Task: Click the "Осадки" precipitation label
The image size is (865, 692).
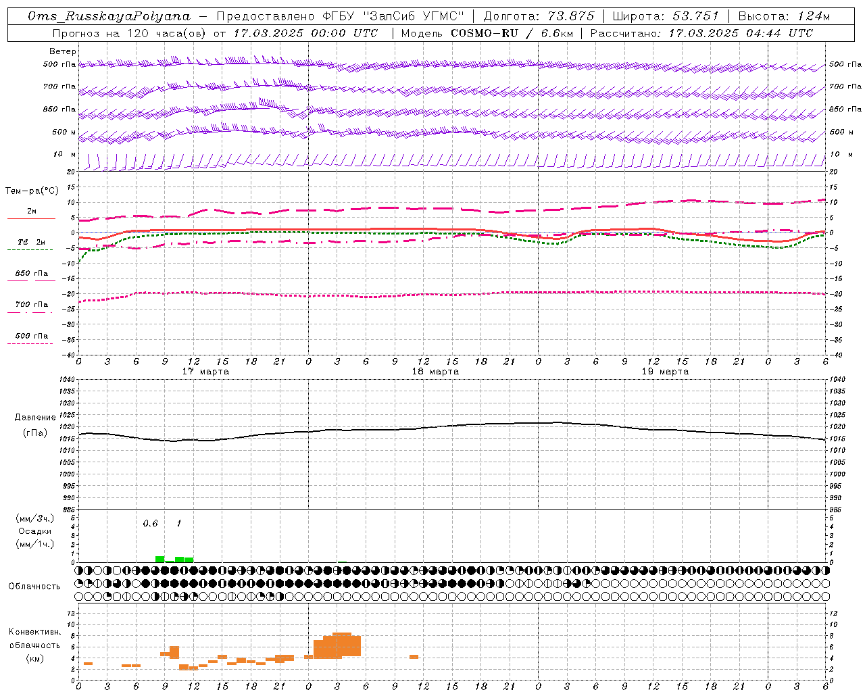Action: [34, 531]
